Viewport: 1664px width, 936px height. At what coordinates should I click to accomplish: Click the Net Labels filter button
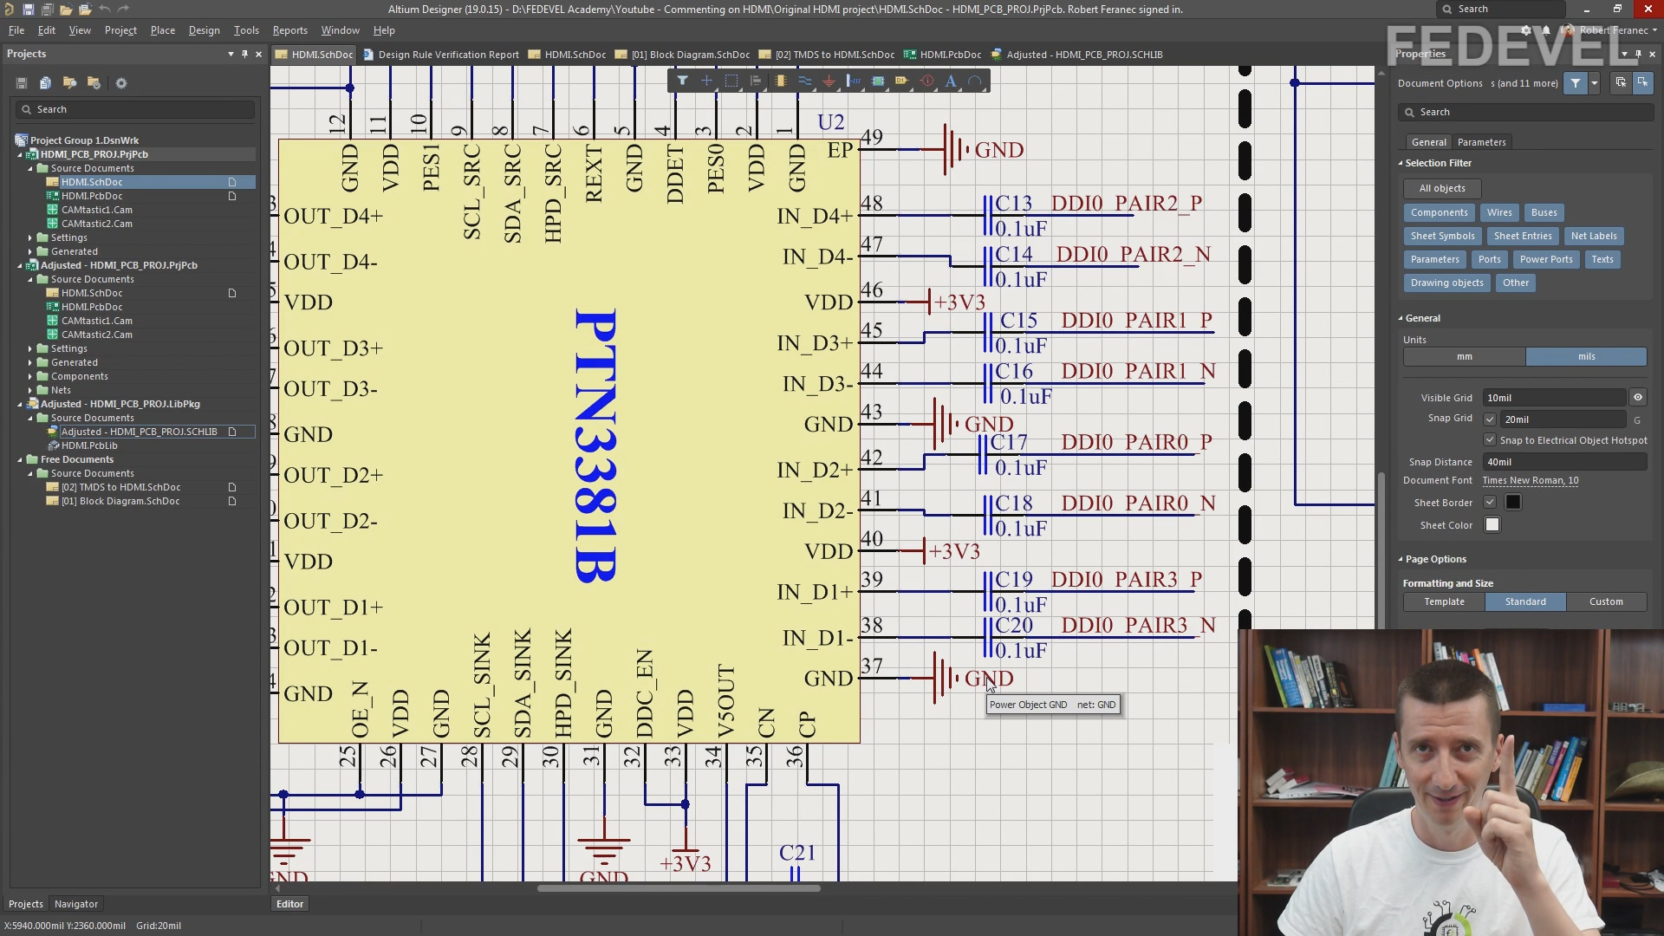point(1593,236)
